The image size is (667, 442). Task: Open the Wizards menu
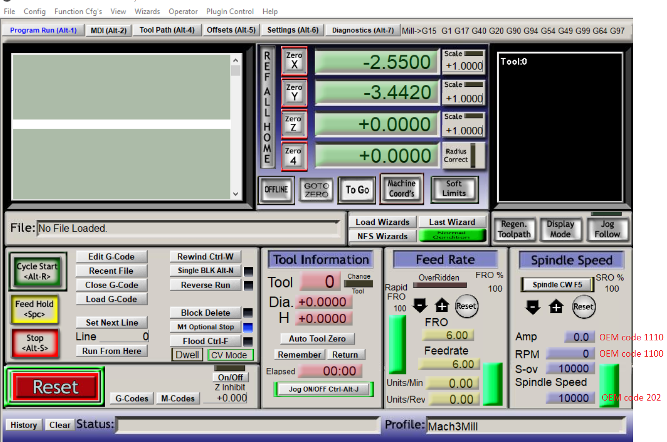pos(147,11)
